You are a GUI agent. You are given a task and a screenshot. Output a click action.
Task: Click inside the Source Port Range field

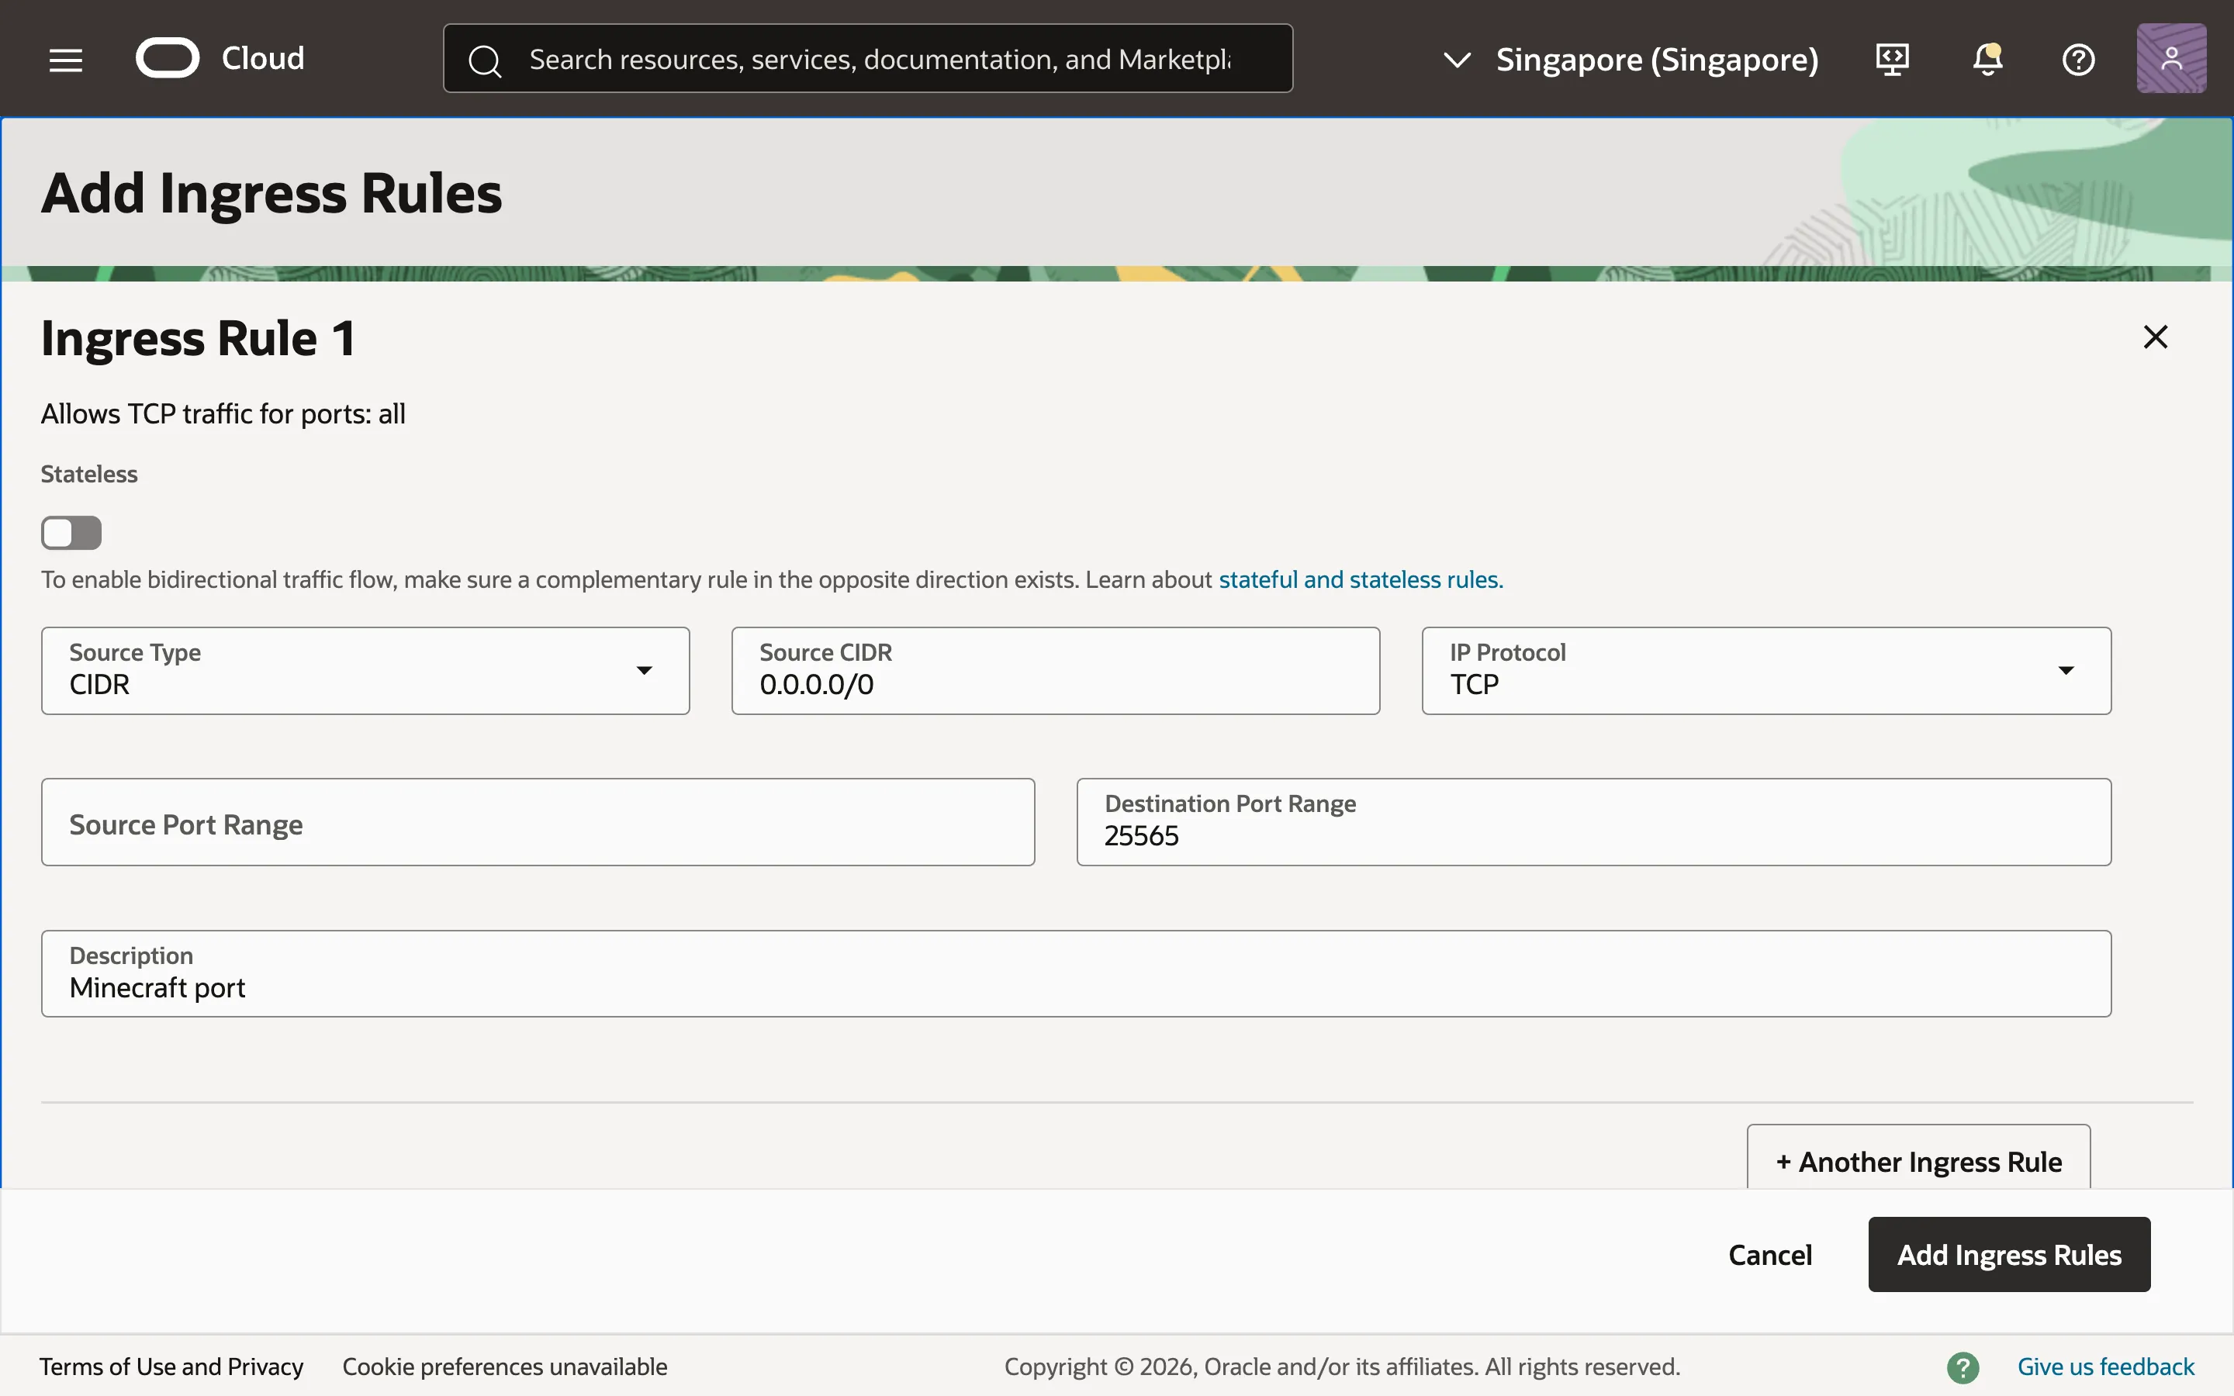pyautogui.click(x=538, y=822)
